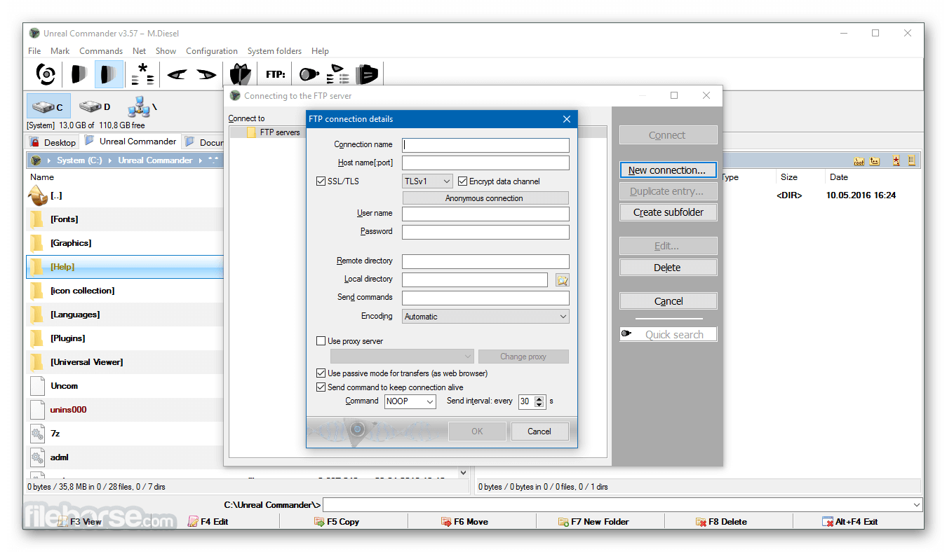Click the New connection... button
This screenshot has height=552, width=947.
[668, 170]
